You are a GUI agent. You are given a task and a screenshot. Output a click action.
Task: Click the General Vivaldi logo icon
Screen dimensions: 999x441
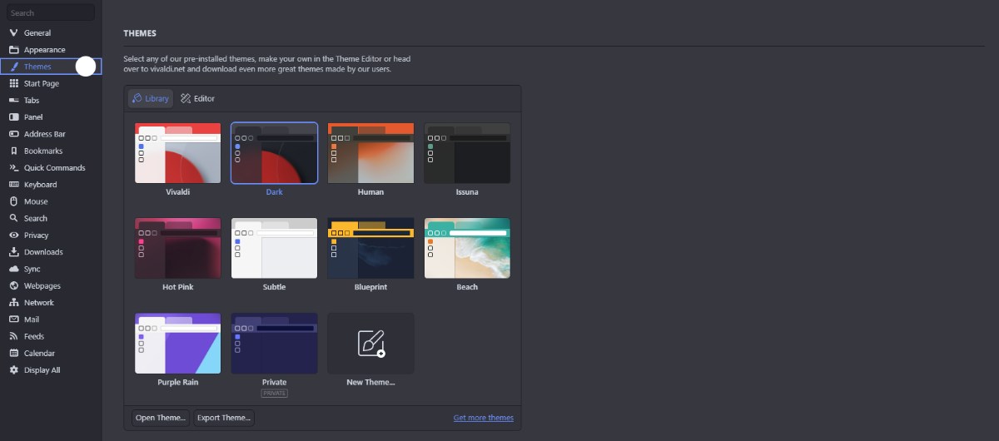[13, 32]
